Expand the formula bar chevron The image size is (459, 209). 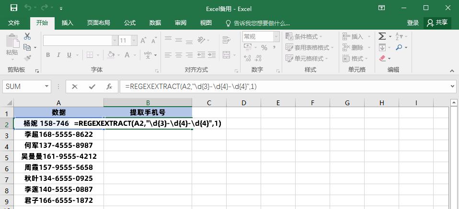pyautogui.click(x=454, y=86)
